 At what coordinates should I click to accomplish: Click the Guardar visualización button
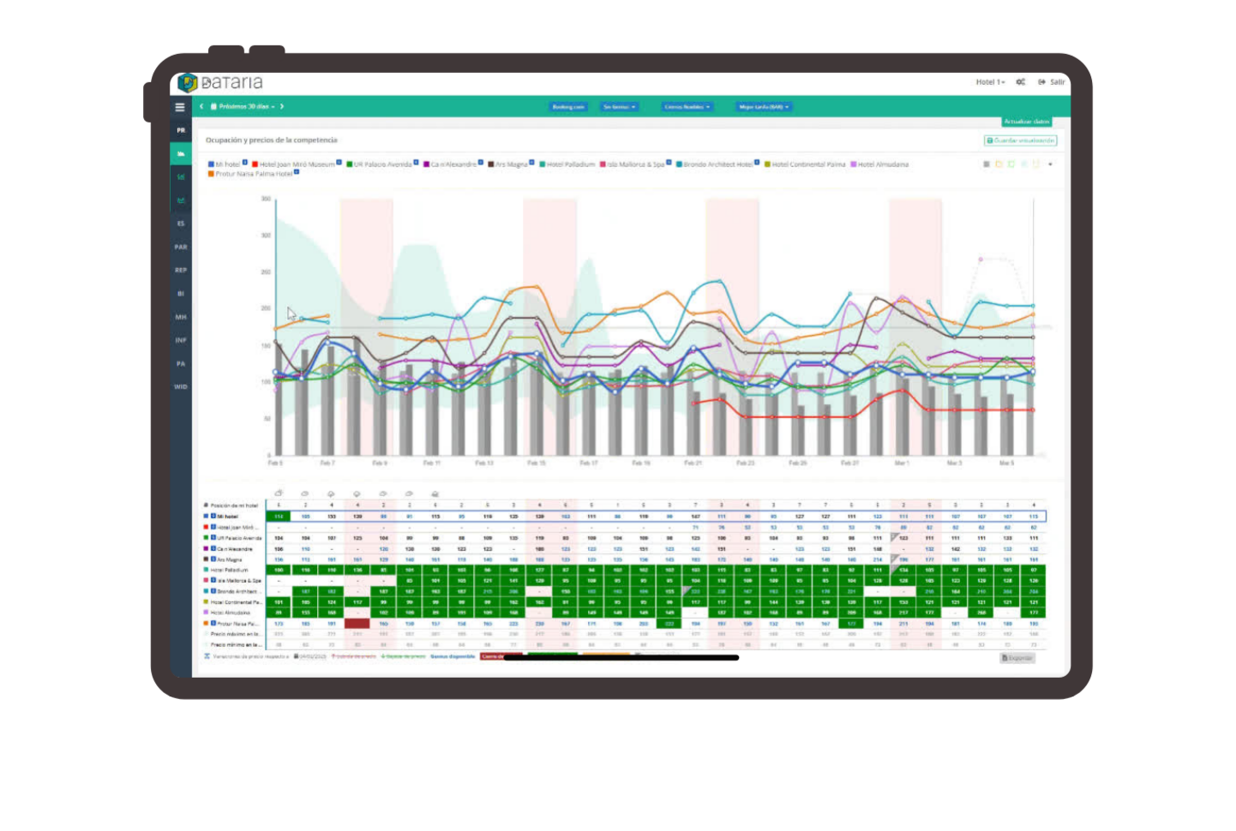[x=1020, y=140]
